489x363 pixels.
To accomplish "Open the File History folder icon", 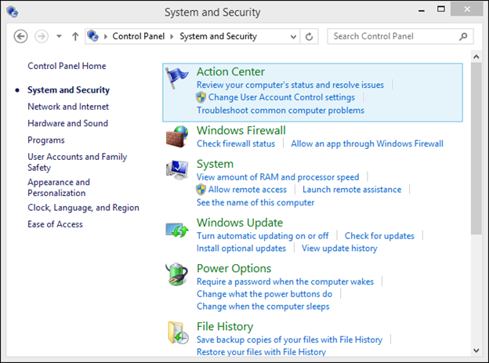I will [178, 332].
